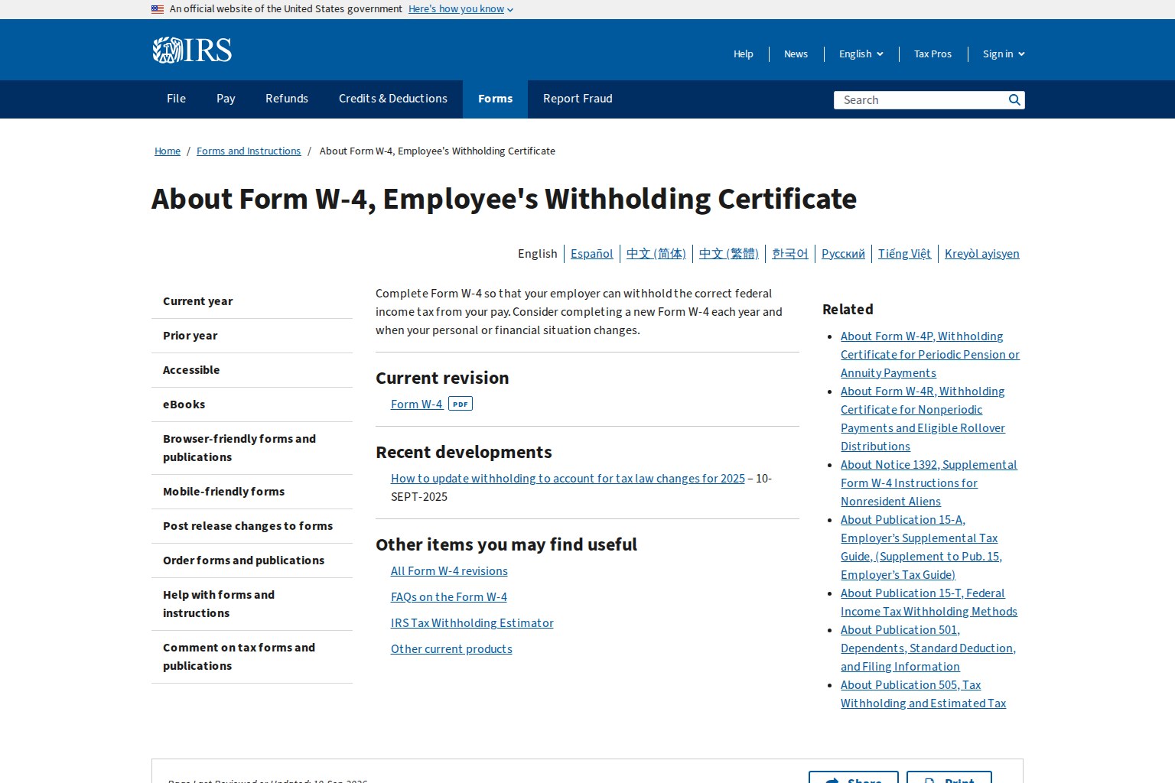Click the US flag icon in banner
Image resolution: width=1175 pixels, height=783 pixels.
tap(158, 9)
